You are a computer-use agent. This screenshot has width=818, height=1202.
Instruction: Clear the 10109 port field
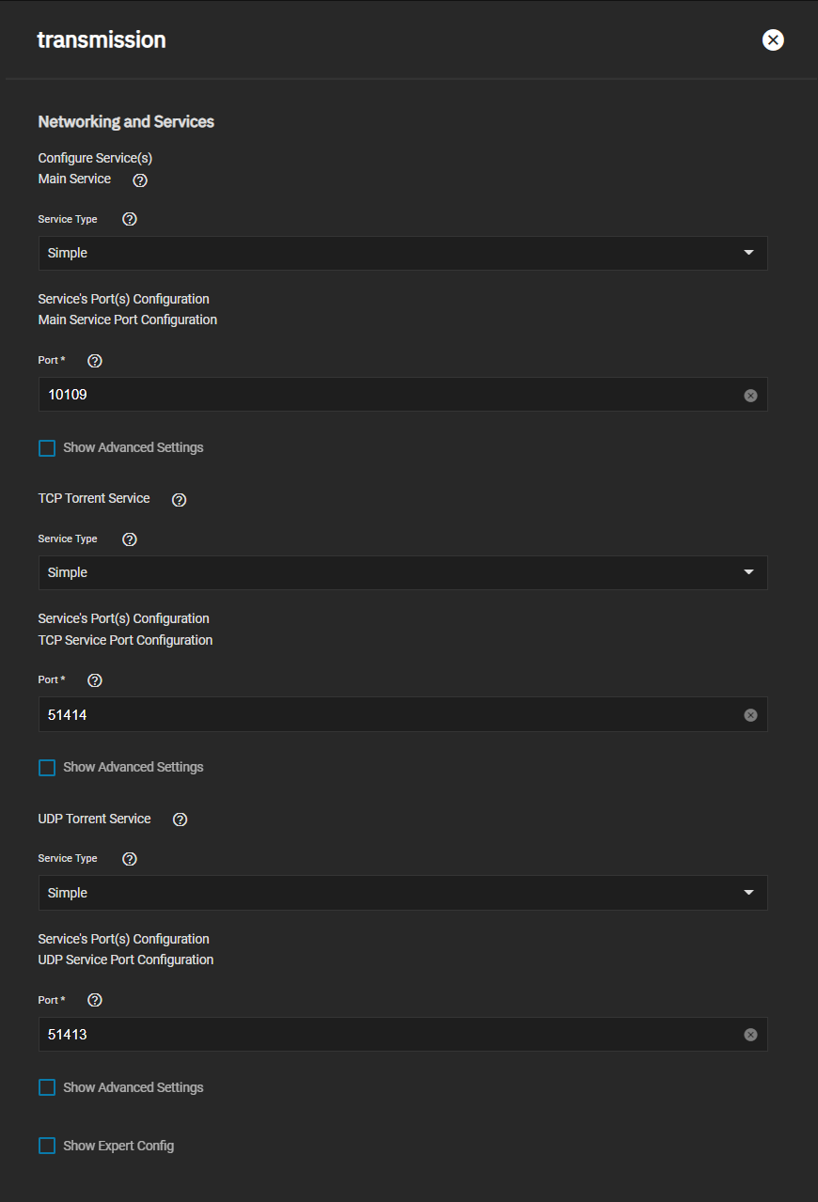tap(750, 396)
